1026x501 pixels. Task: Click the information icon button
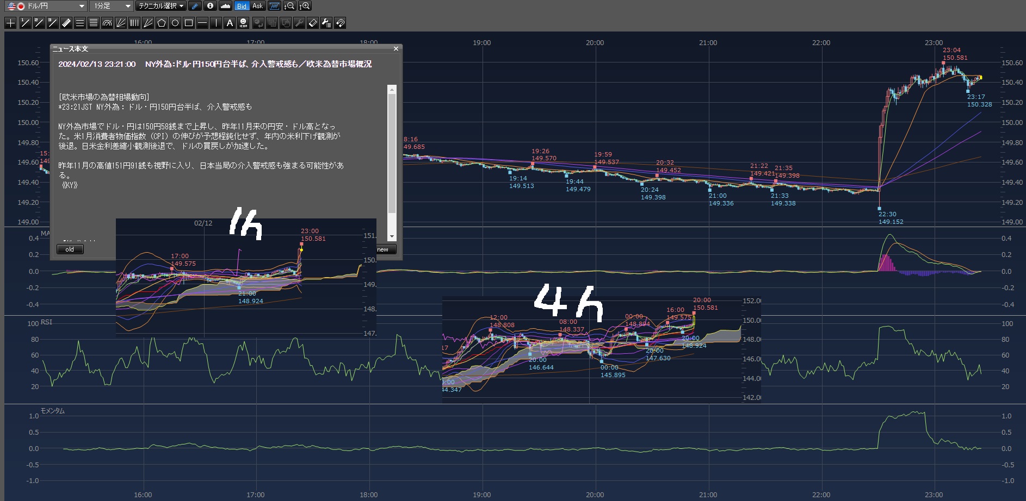click(210, 6)
